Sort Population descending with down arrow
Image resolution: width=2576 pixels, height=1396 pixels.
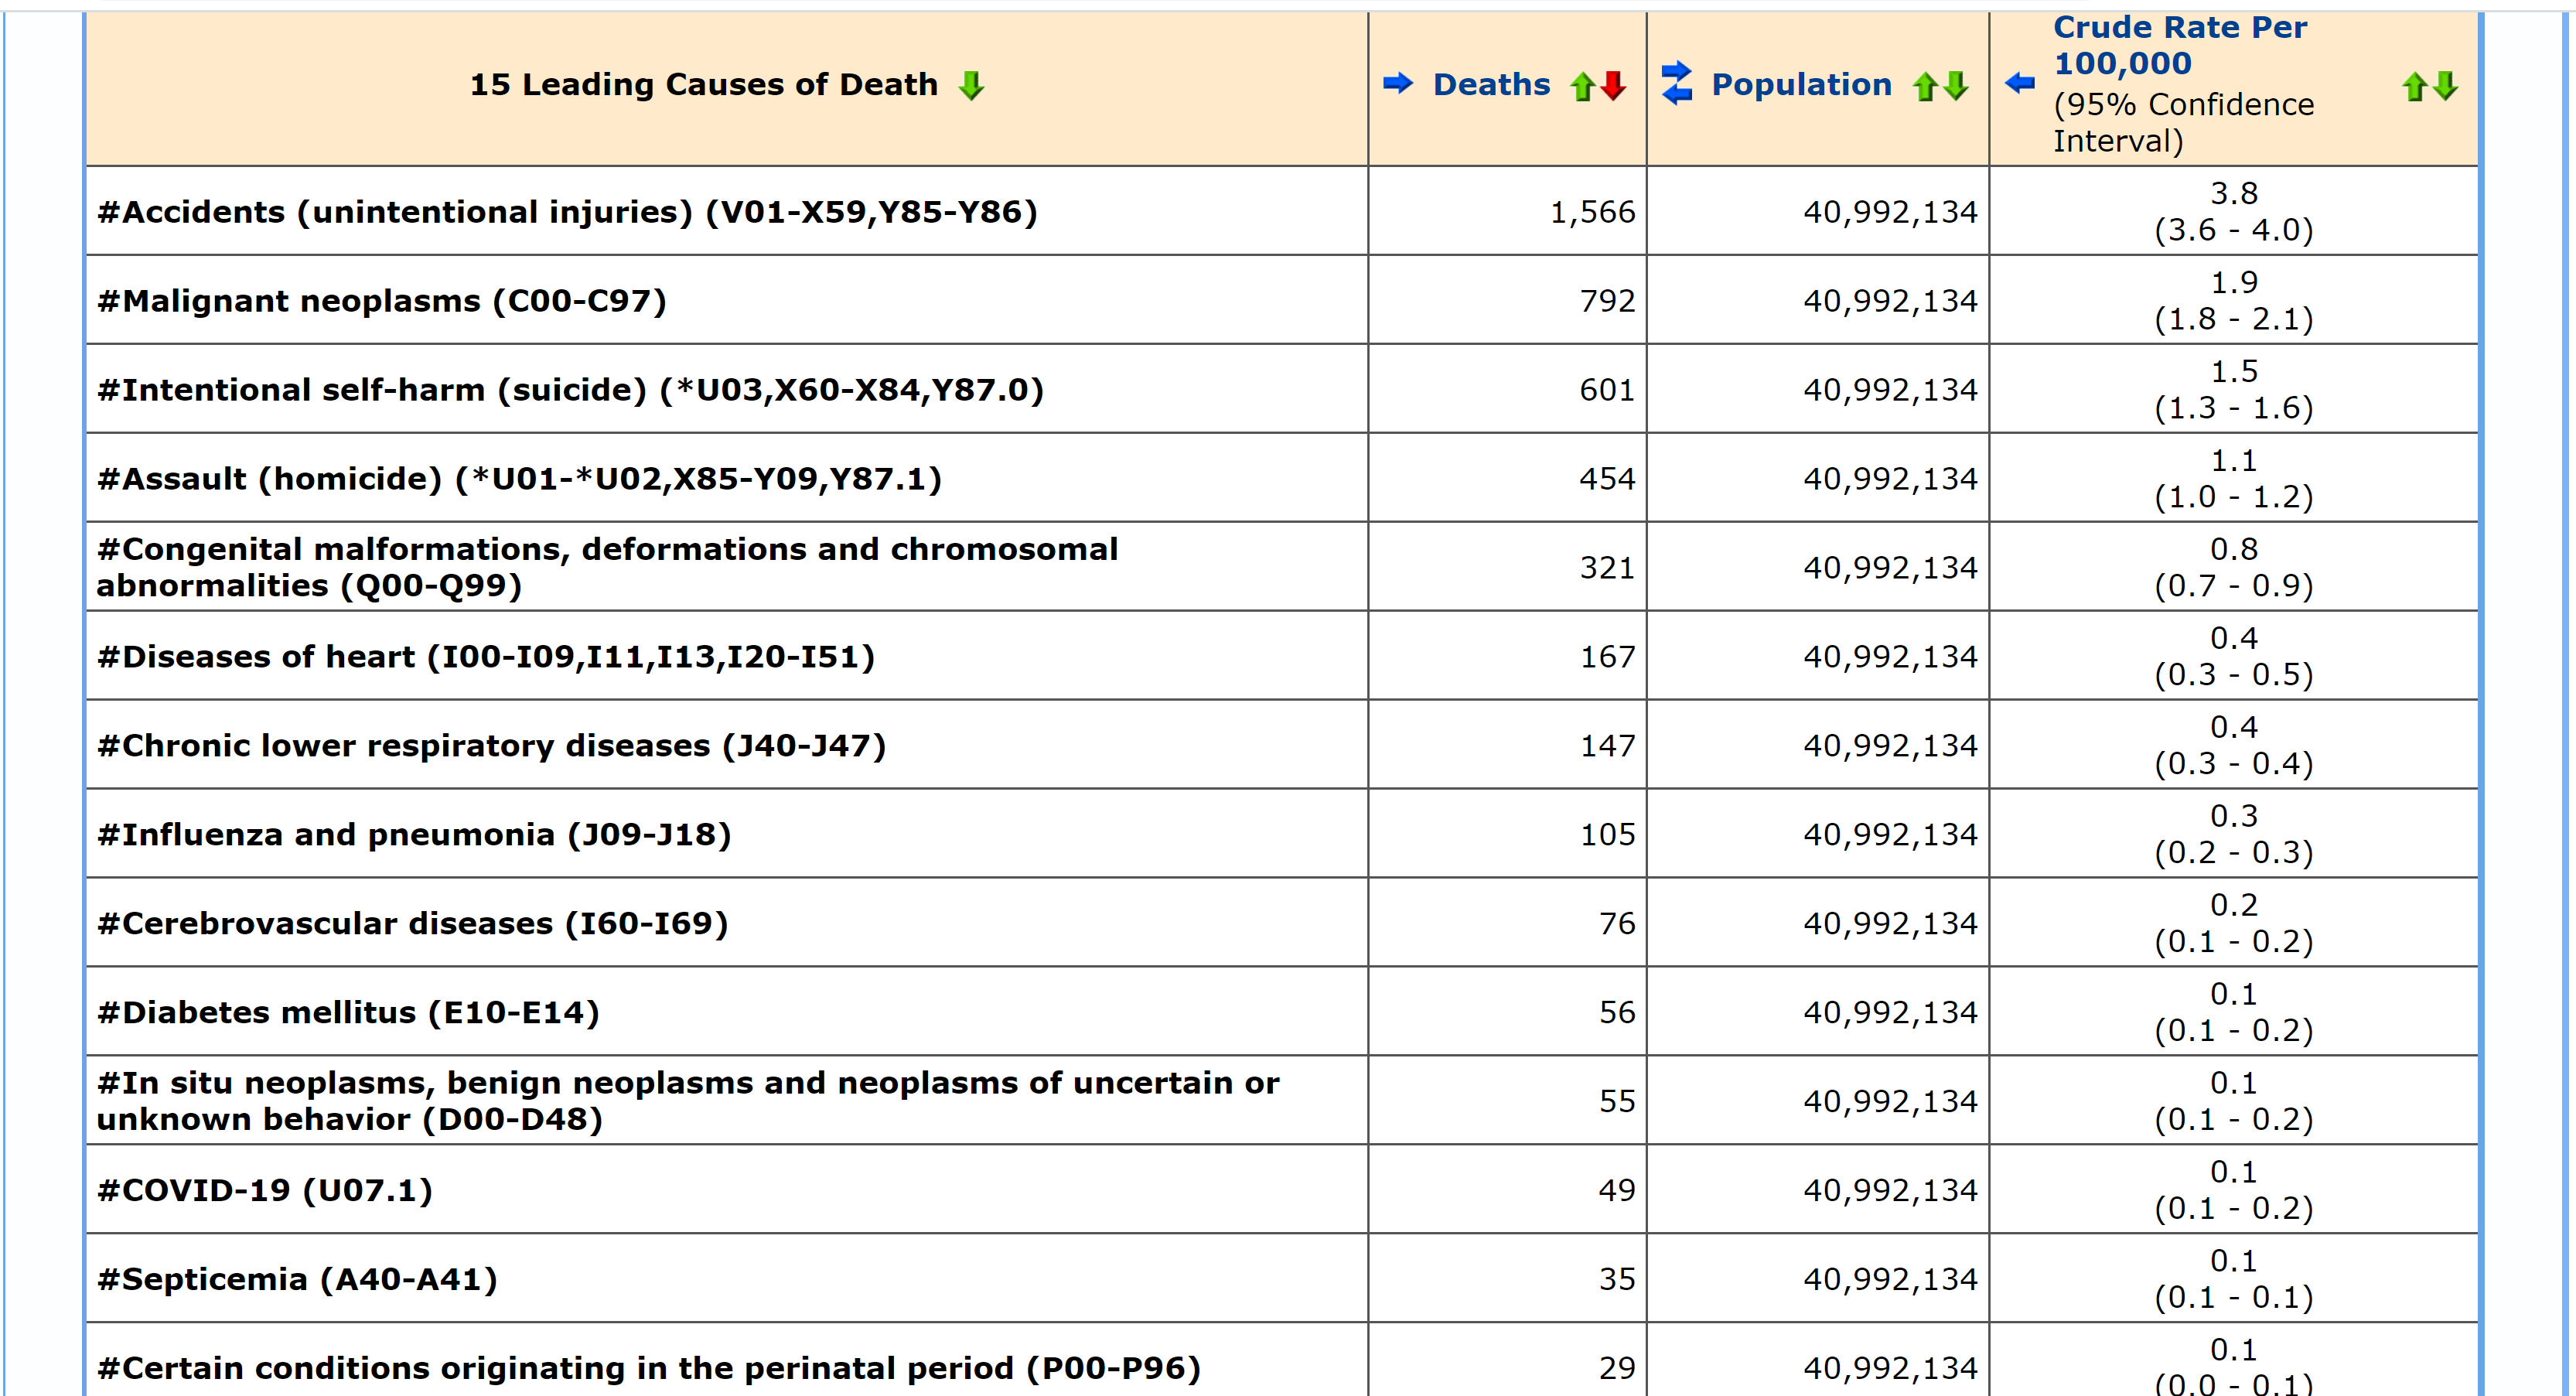(1956, 86)
